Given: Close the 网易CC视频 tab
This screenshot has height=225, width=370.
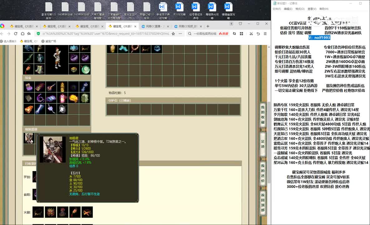Looking at the screenshot, I should tap(201, 26).
